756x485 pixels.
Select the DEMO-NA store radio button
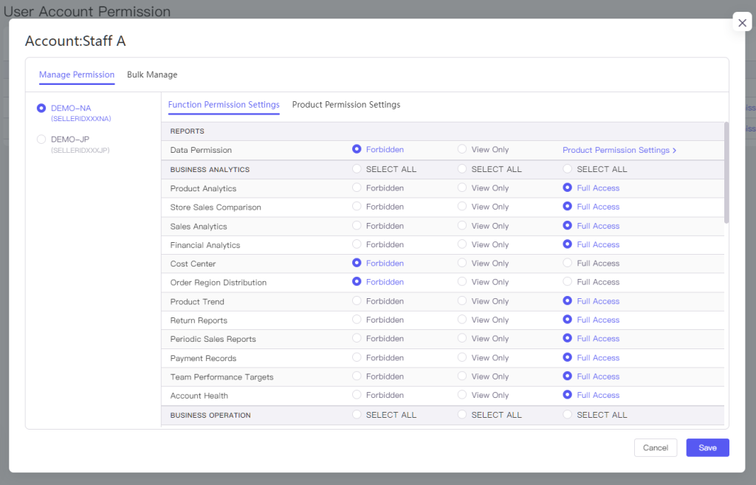coord(41,108)
